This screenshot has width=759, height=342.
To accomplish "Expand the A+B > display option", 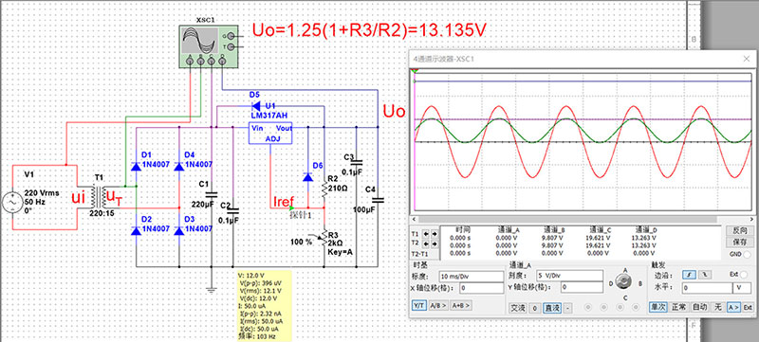I will [461, 305].
